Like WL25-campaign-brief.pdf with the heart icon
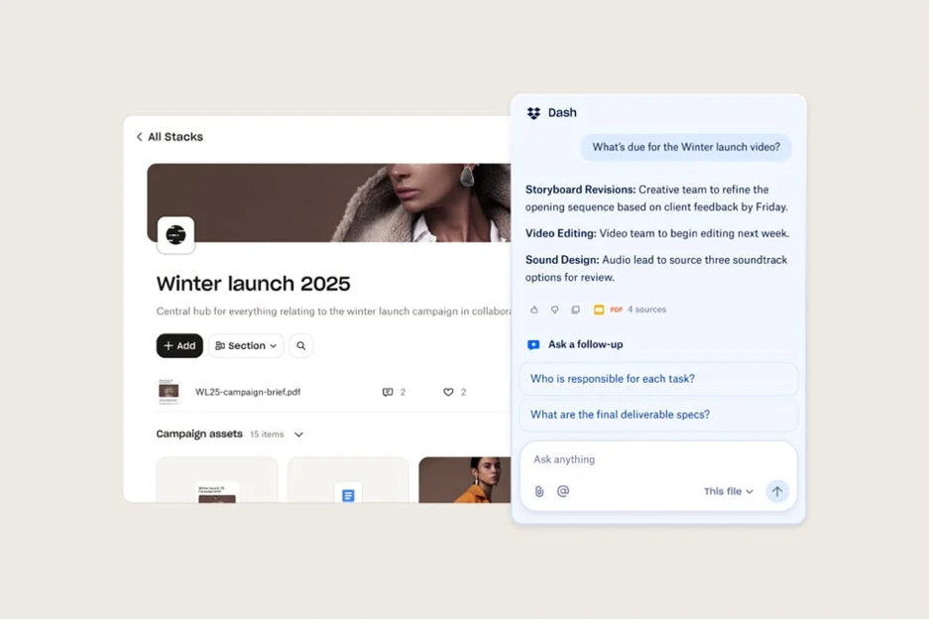This screenshot has width=933, height=624. [x=447, y=392]
